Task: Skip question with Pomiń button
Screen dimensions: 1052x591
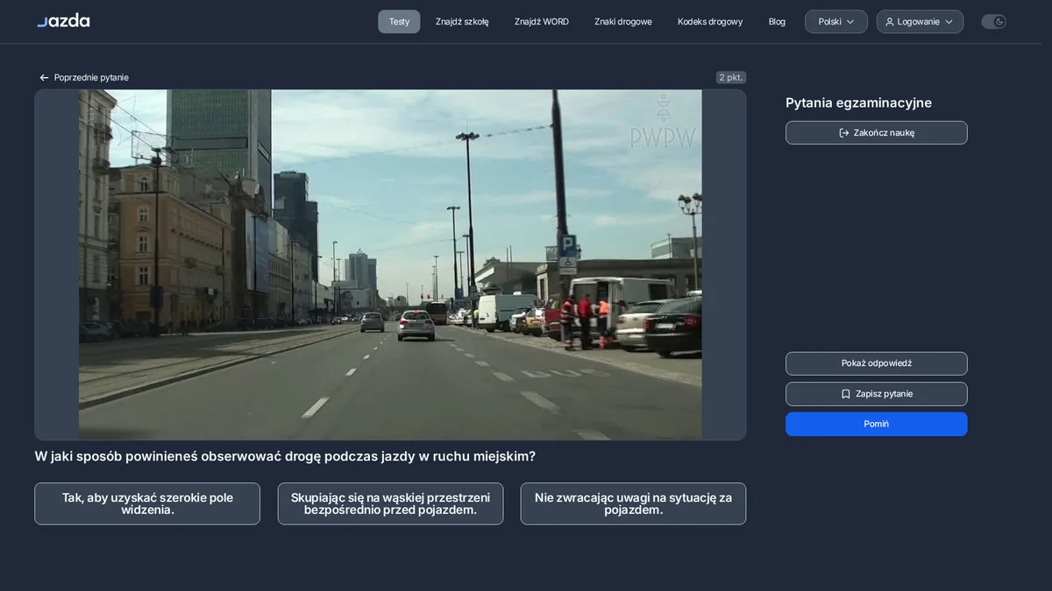Action: pos(877,424)
